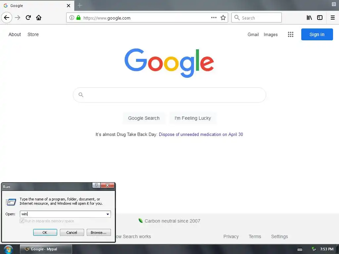Click the 7:53 PM taskbar clock
339x254 pixels.
pyautogui.click(x=327, y=249)
